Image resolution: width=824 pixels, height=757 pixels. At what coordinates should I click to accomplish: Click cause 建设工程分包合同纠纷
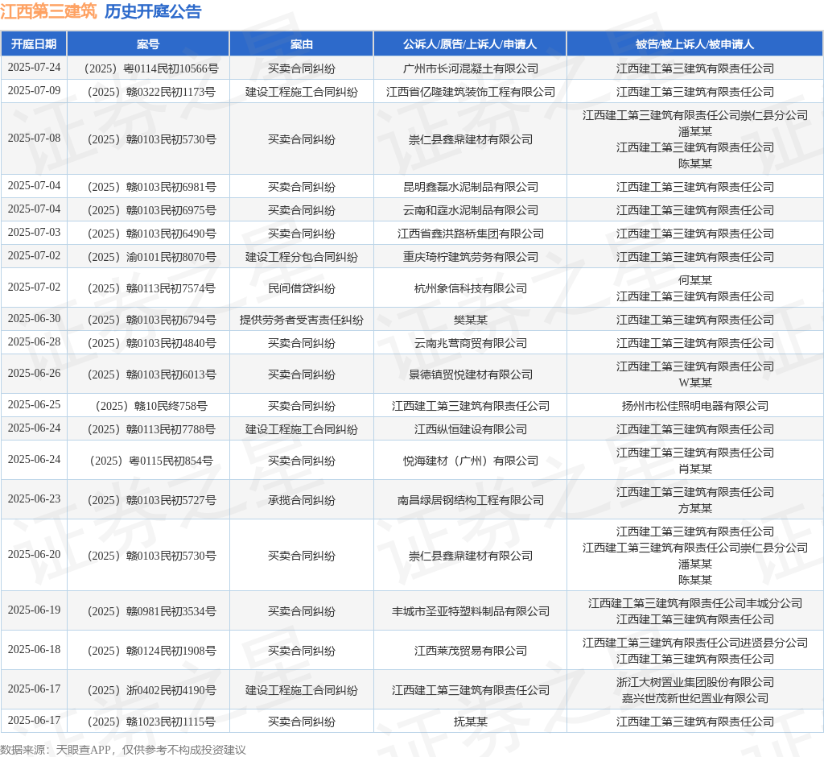[x=302, y=257]
